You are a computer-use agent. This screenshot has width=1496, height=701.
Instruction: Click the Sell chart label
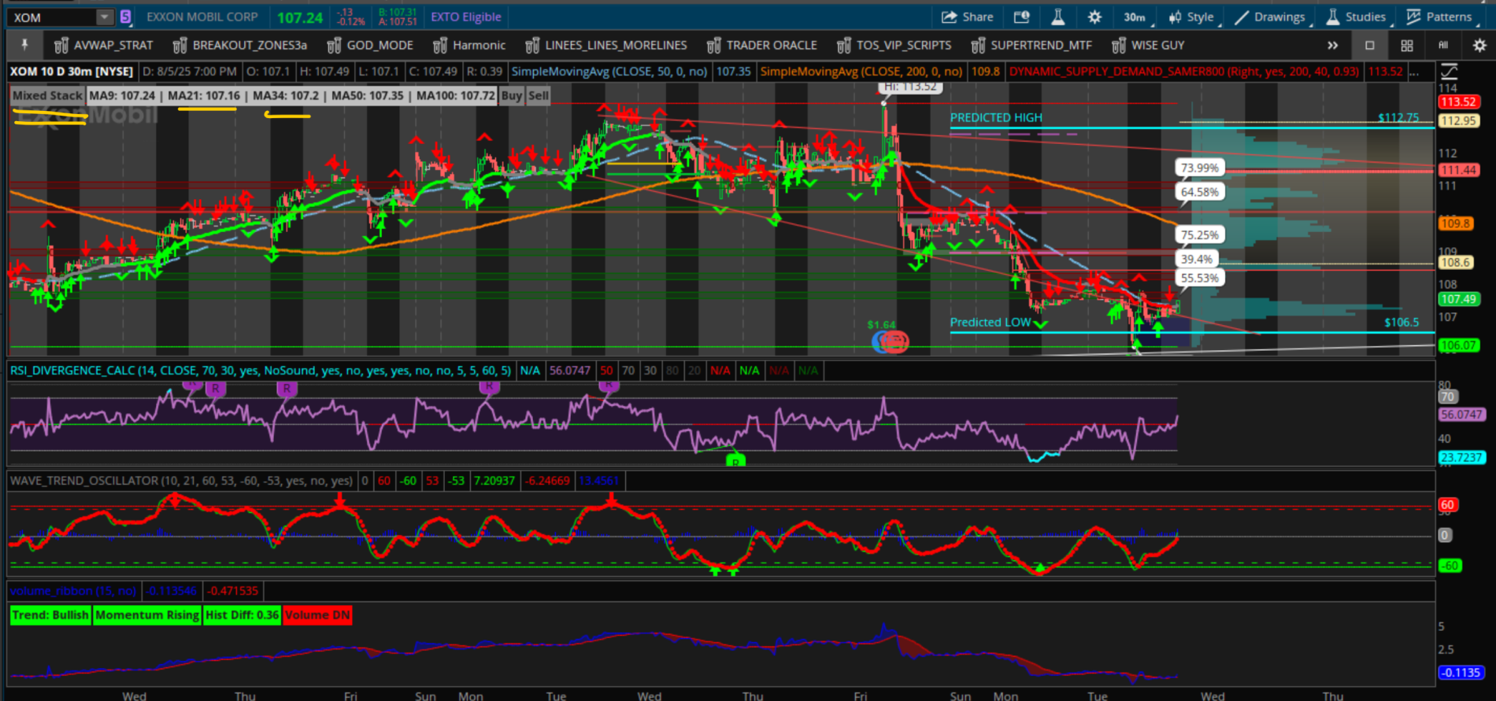[x=539, y=96]
